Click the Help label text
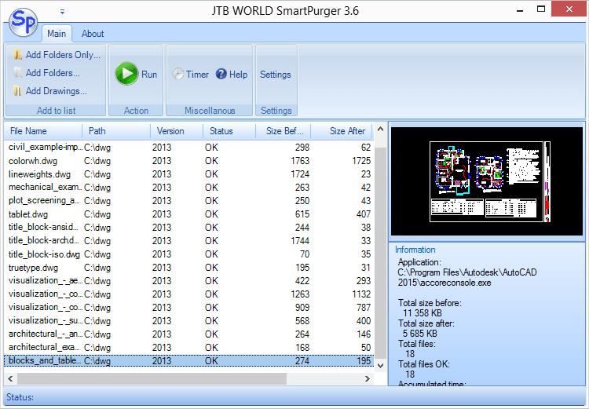Screen dimensions: 589x409 pos(238,75)
